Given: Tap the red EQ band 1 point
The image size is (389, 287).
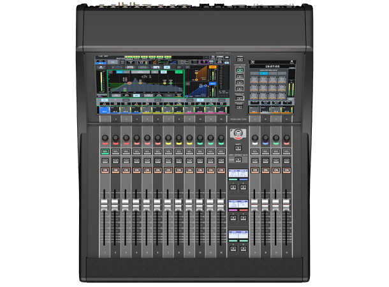Looking at the screenshot, I should (129, 84).
